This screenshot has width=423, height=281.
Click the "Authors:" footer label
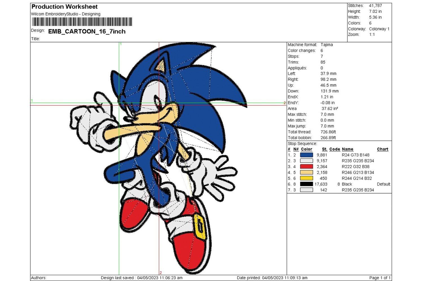tap(39, 278)
